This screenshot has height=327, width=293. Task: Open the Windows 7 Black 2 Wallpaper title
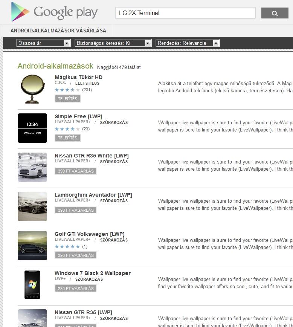pos(93,273)
